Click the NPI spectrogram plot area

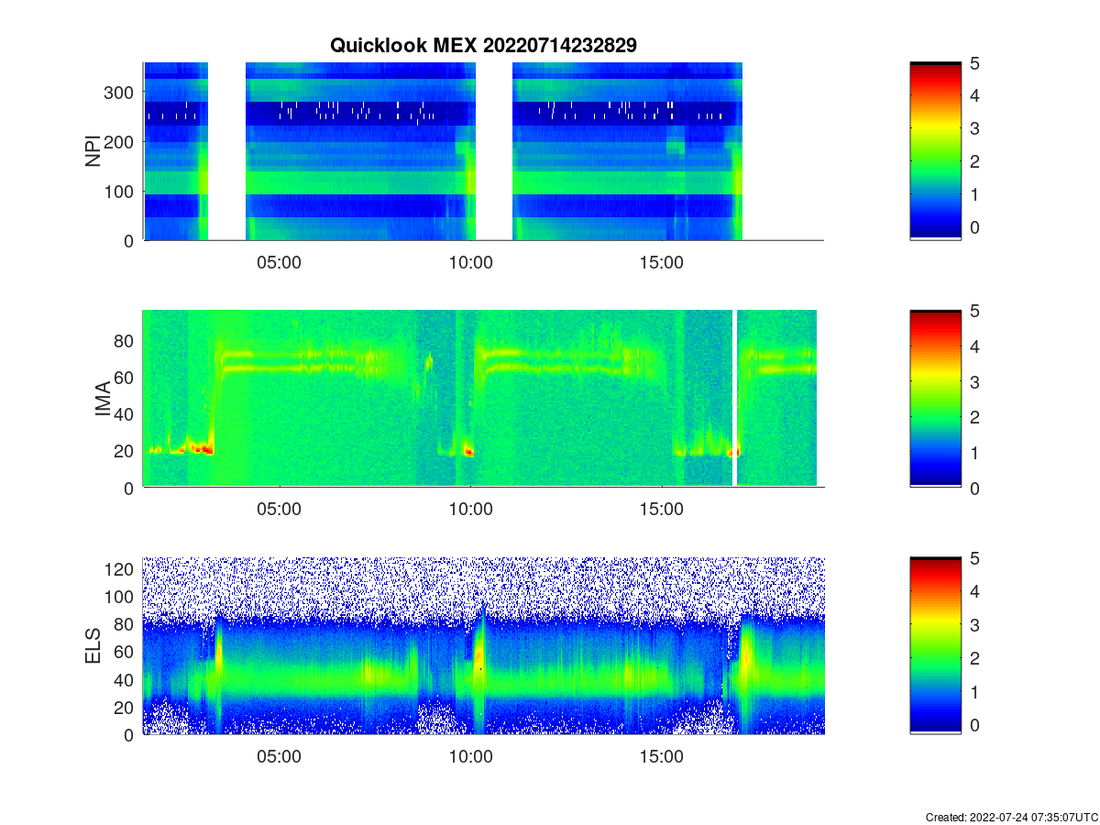point(483,151)
